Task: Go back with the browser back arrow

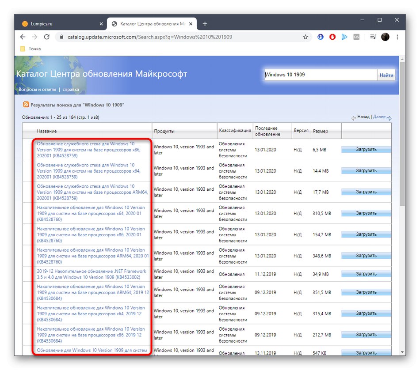Action: pyautogui.click(x=23, y=37)
